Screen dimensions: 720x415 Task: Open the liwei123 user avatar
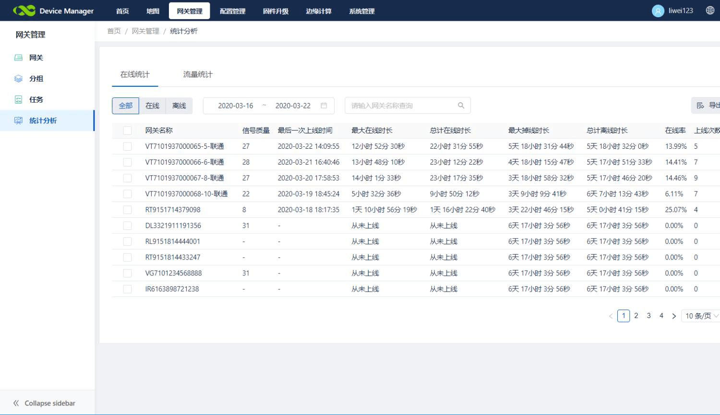coord(658,11)
